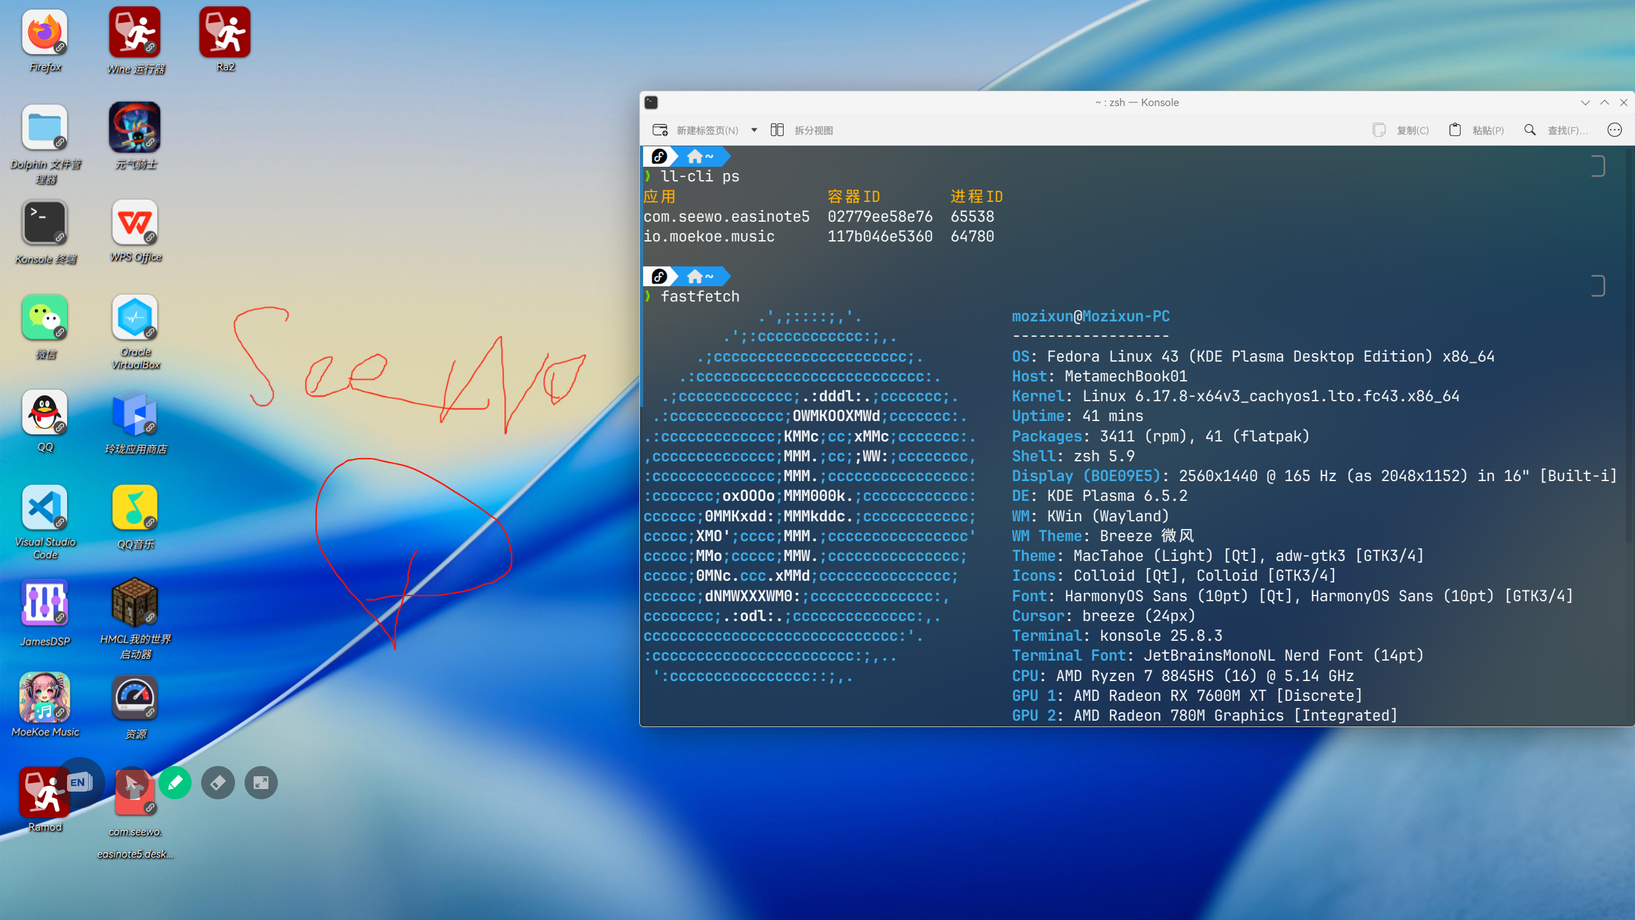Click 拆分视图 split view button
The image size is (1635, 920).
tap(802, 130)
